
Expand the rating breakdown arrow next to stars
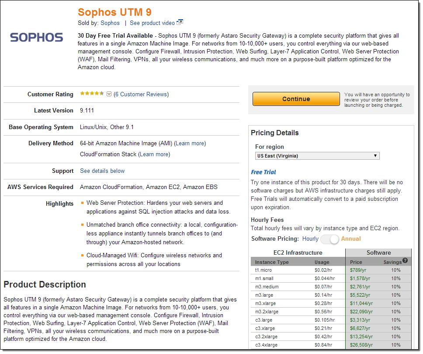click(x=109, y=94)
